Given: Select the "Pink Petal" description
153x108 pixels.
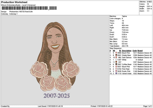Looking at the screenshot, I should coord(126,69).
